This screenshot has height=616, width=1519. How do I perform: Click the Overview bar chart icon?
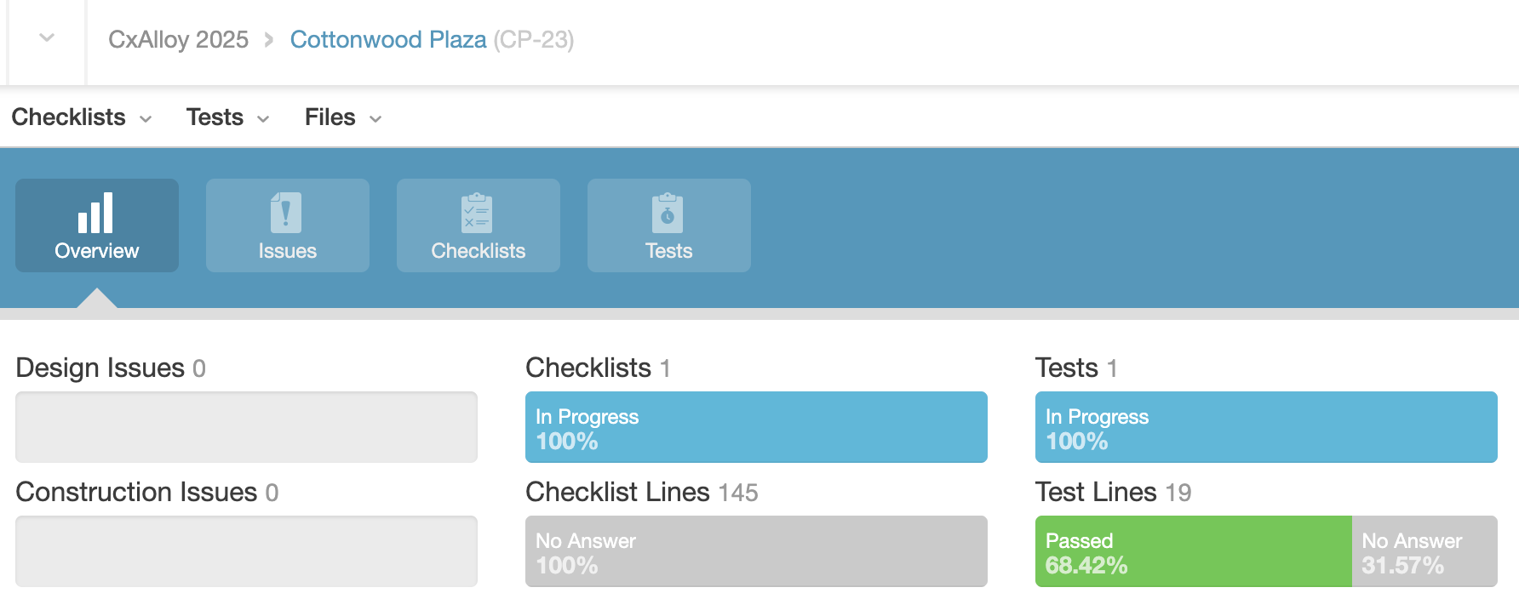click(x=95, y=213)
